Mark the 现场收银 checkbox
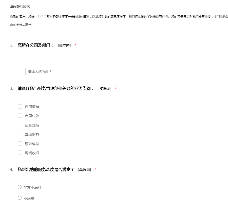228x202 pixels. tap(20, 153)
